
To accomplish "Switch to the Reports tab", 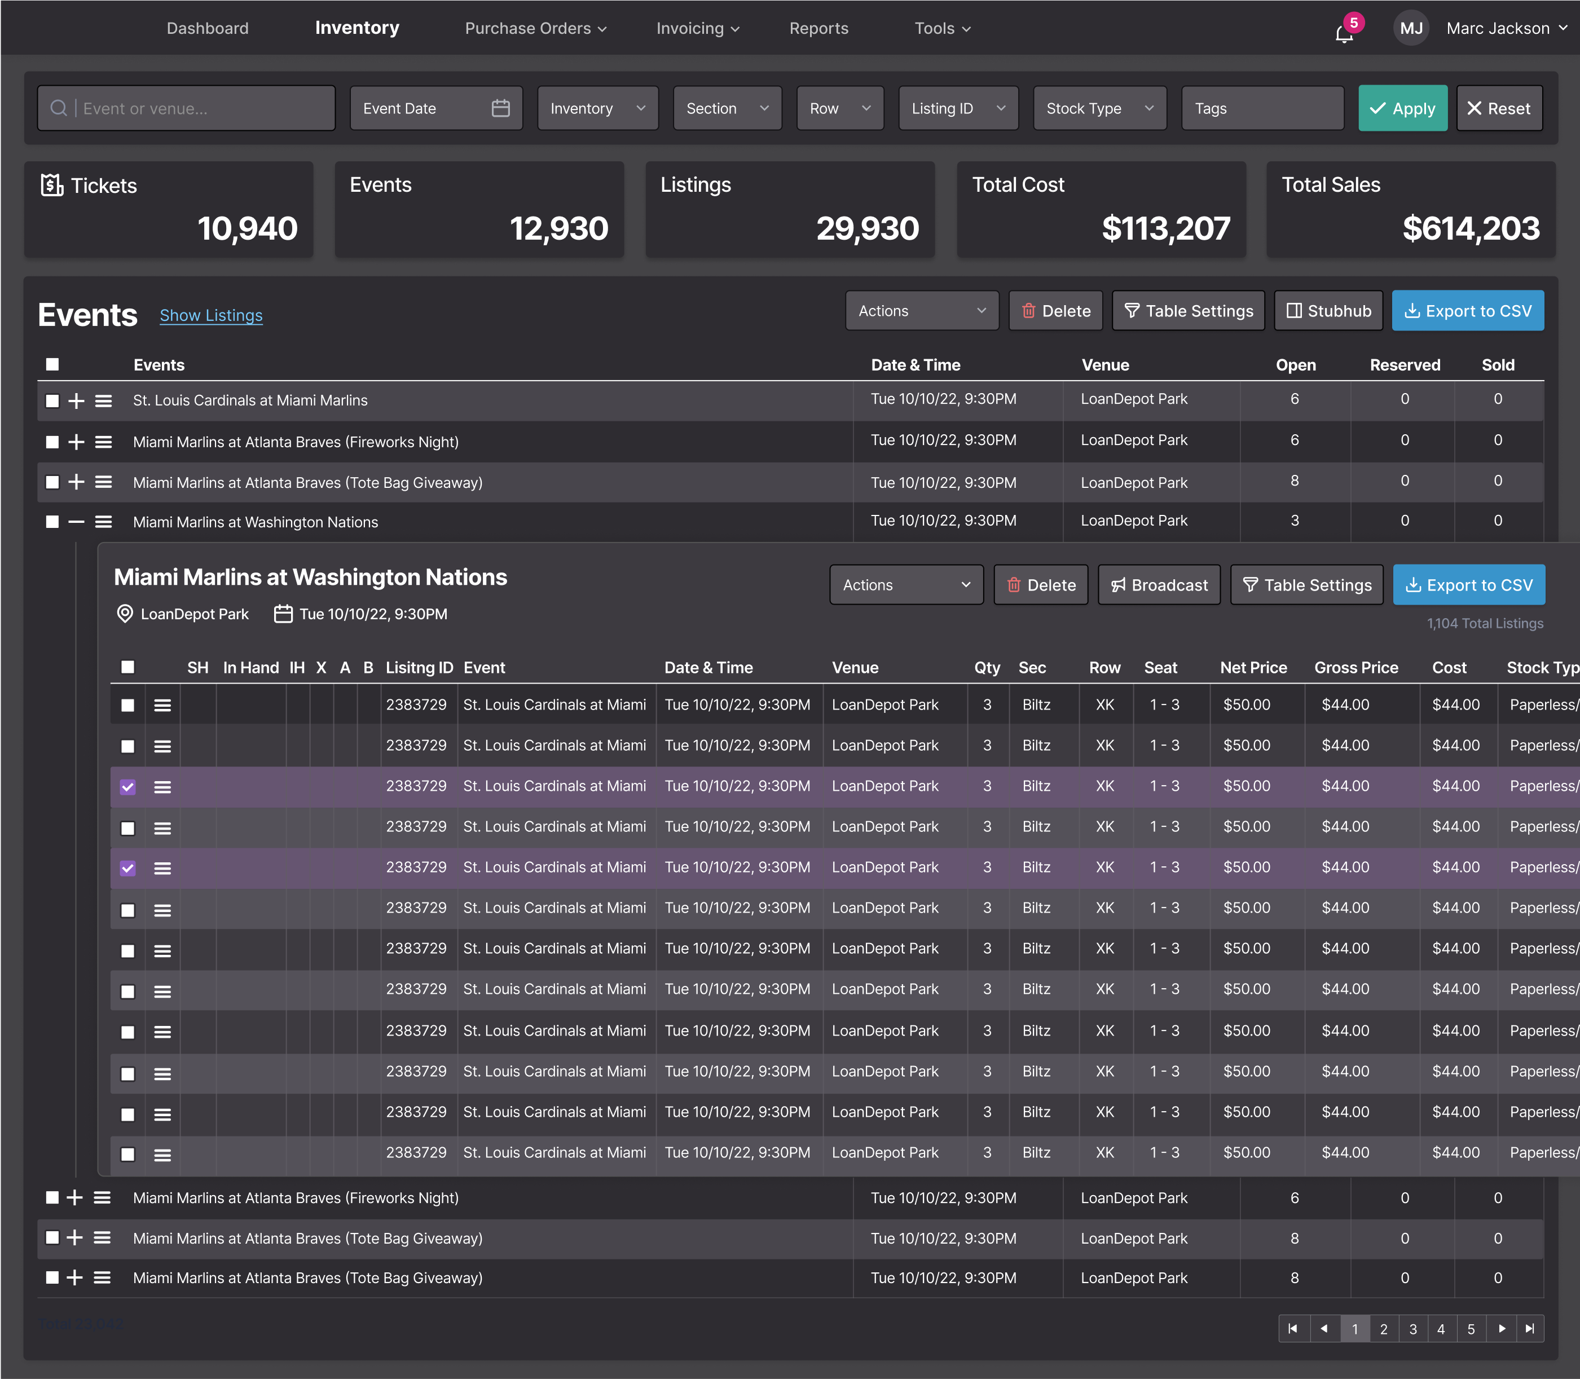I will pos(818,28).
